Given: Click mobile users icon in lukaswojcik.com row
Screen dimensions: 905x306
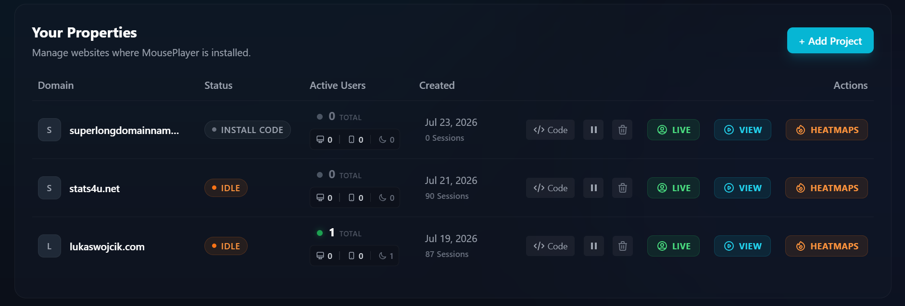Looking at the screenshot, I should pyautogui.click(x=352, y=256).
